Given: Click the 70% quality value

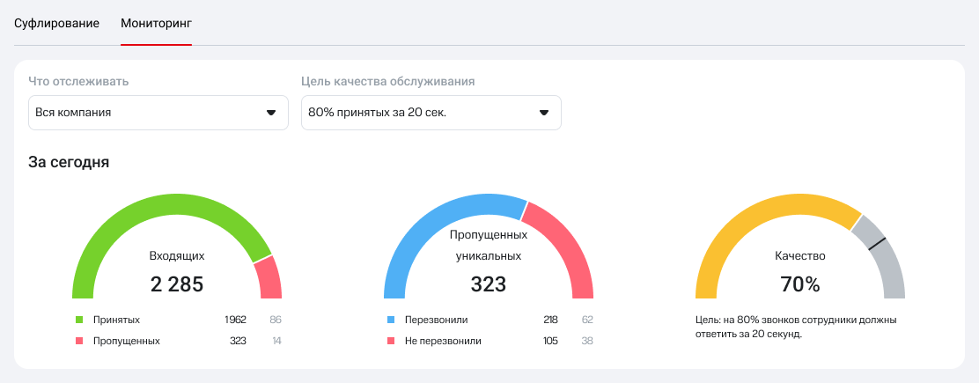Looking at the screenshot, I should tap(800, 284).
